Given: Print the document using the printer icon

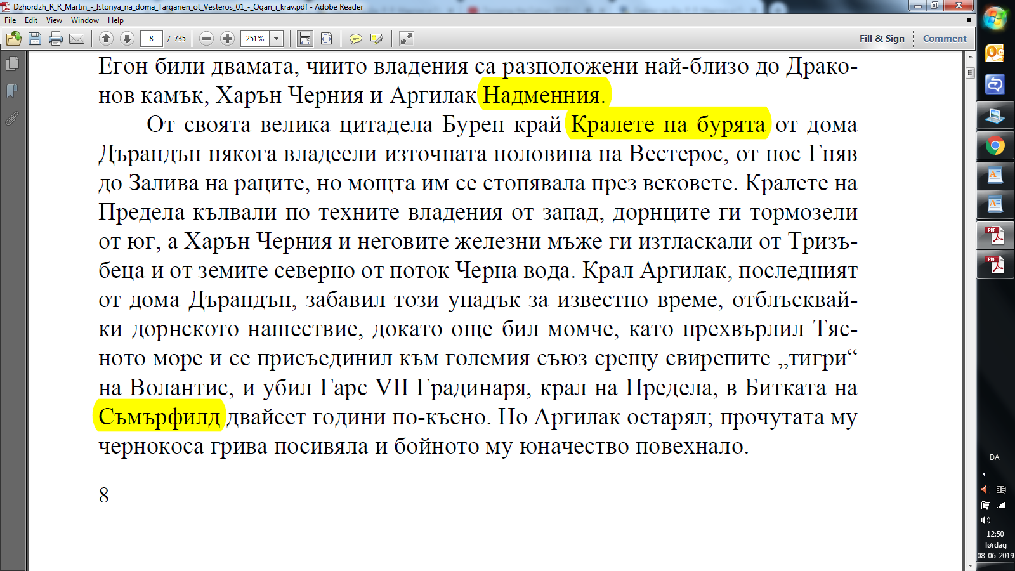Looking at the screenshot, I should point(56,39).
